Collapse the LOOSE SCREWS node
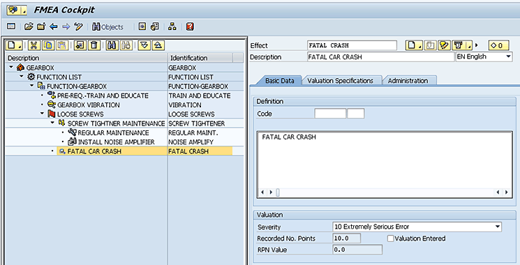 (42, 114)
